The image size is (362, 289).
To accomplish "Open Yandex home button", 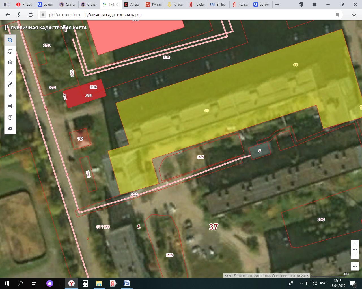I will (x=19, y=15).
